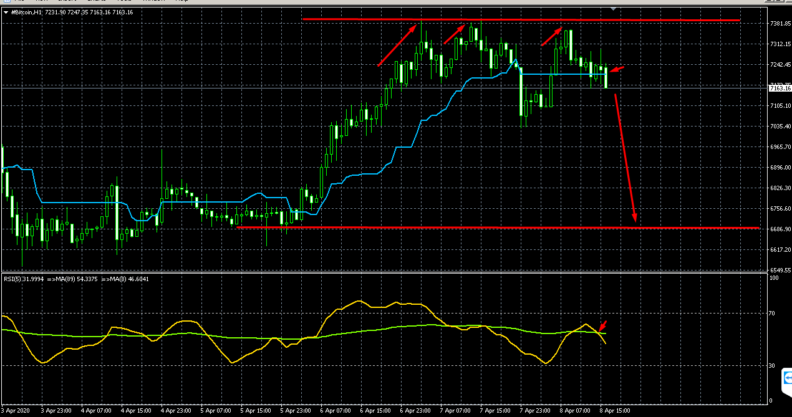792x417 pixels.
Task: Click the 7105.10 price axis label
Action: coord(780,106)
